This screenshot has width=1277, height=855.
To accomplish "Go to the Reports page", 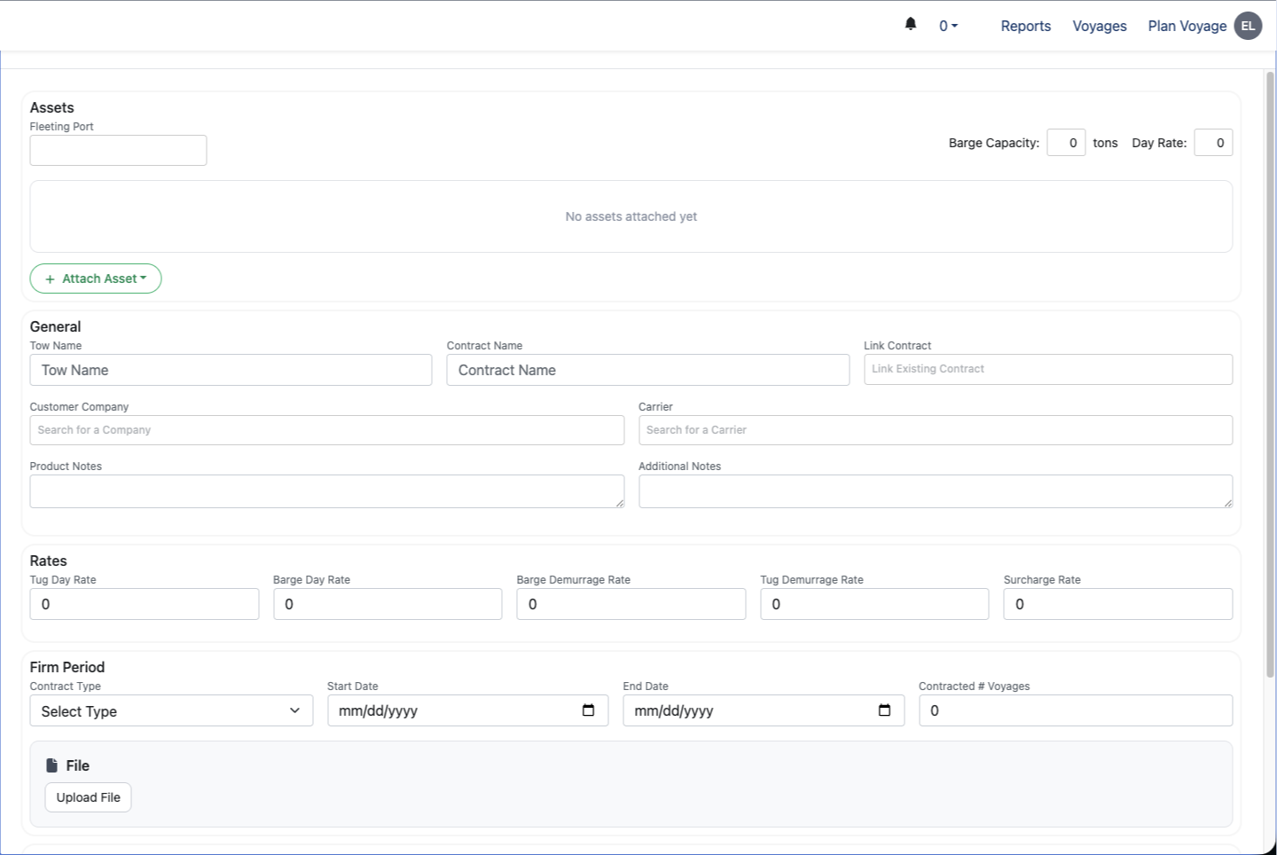I will pos(1025,27).
